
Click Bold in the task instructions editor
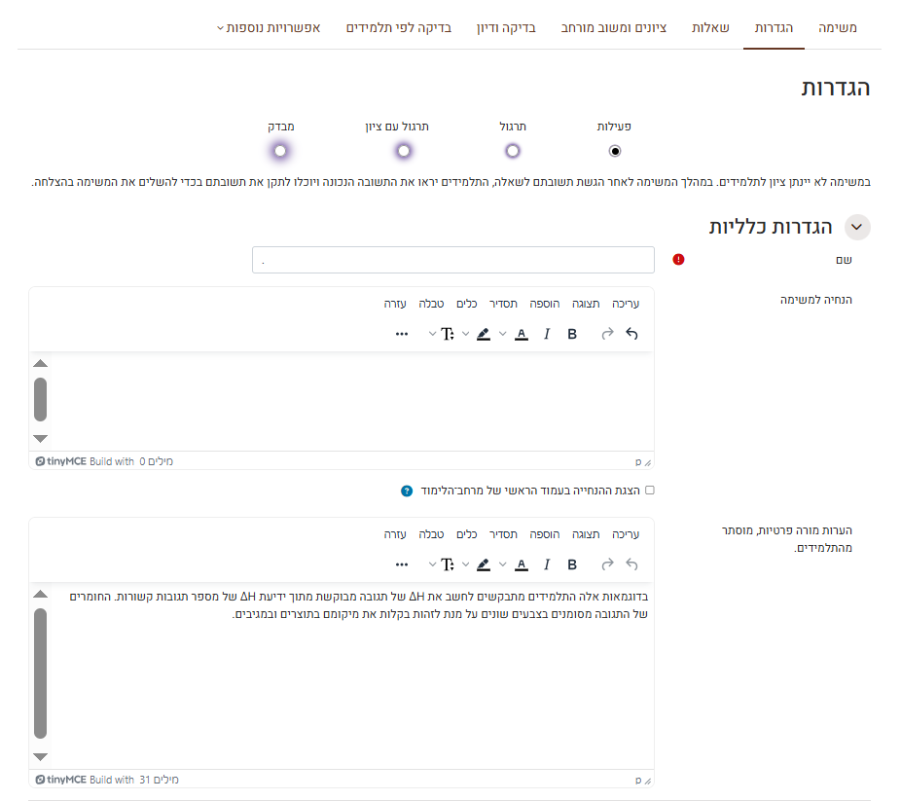(x=572, y=334)
